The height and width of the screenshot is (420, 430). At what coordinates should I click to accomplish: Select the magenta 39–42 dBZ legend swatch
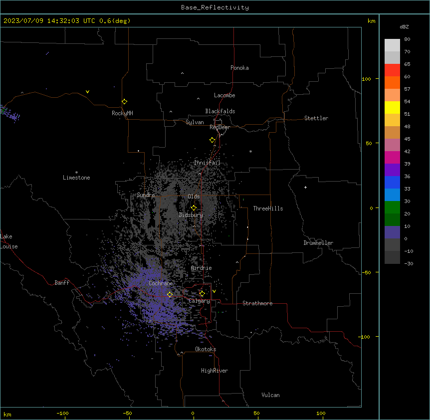[x=392, y=157]
